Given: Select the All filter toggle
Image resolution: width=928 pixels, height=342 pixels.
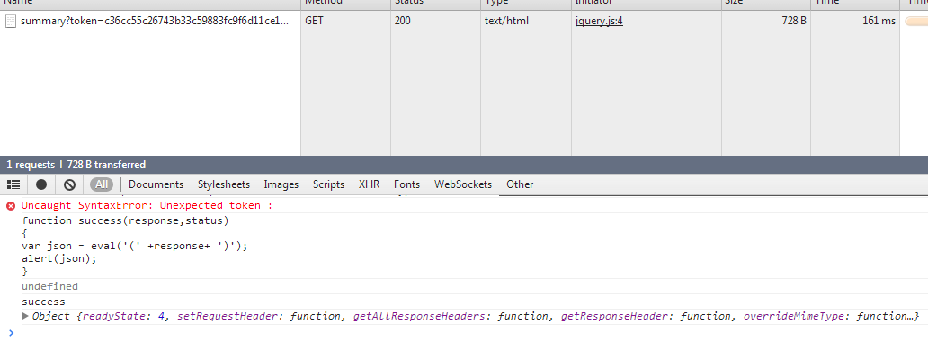Looking at the screenshot, I should 102,184.
